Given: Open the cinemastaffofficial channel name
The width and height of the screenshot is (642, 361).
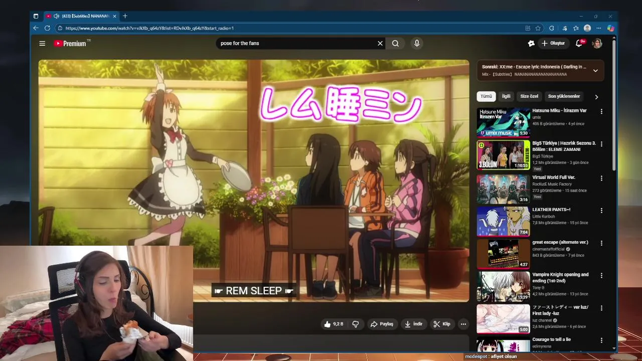Looking at the screenshot, I should [x=549, y=249].
